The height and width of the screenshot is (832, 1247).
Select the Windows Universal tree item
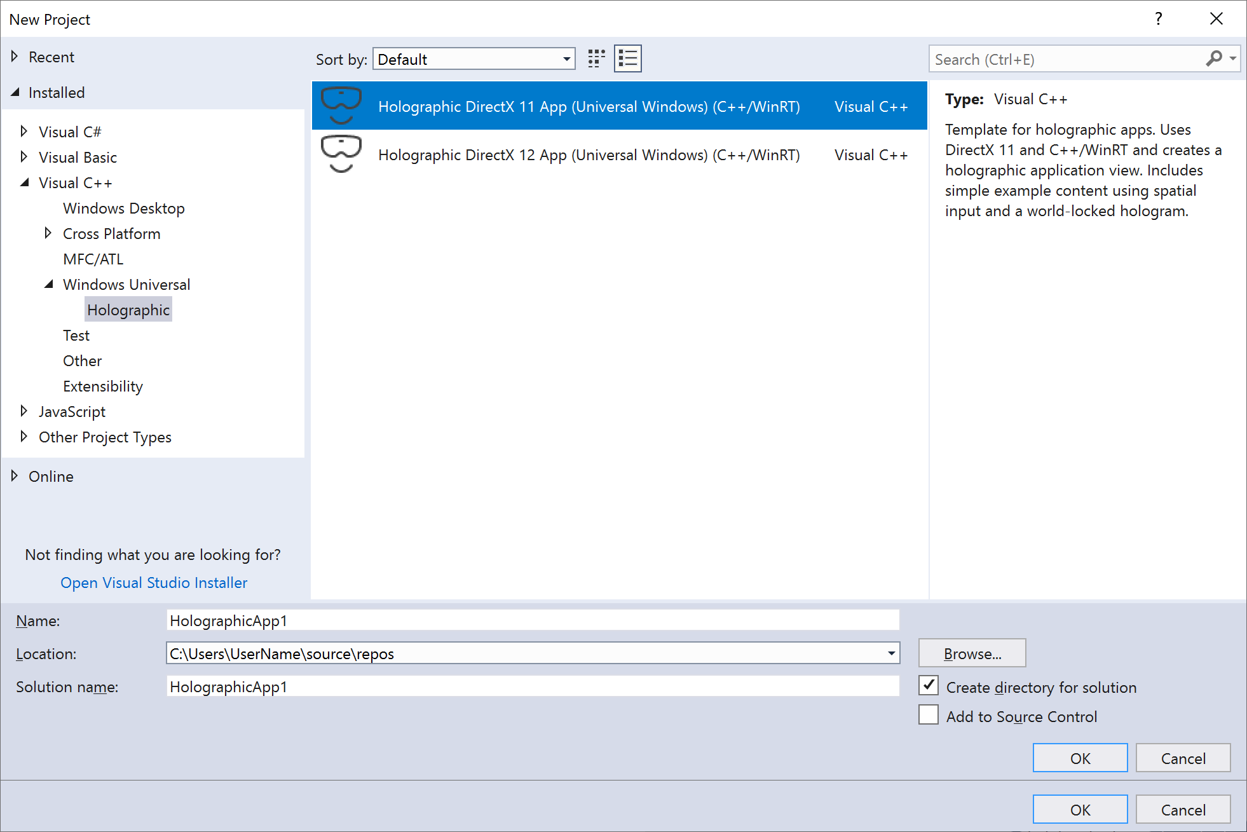(125, 284)
